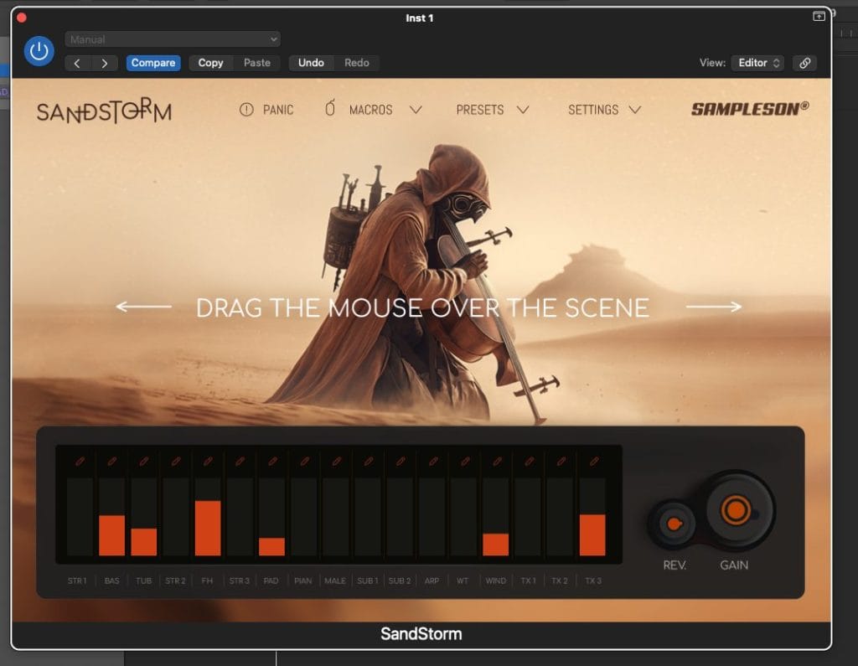Screen dimensions: 858x666
Task: Go to the next preset with right arrow
Action: (104, 63)
